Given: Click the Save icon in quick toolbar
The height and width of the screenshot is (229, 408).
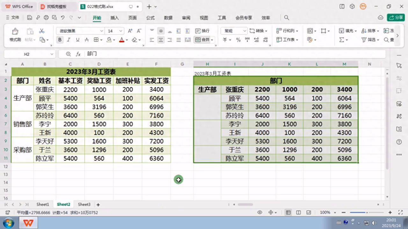Looking at the screenshot, I should click(30, 18).
